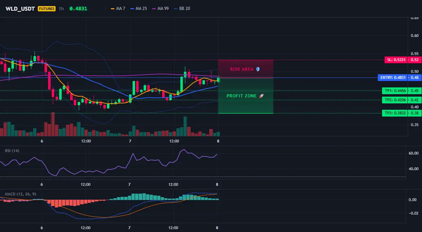Click the MACD (12, 26, 9) indicator title
The width and height of the screenshot is (422, 232).
click(20, 194)
